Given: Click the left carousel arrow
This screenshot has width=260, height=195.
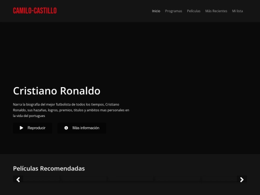Looking at the screenshot, I should 18,180.
